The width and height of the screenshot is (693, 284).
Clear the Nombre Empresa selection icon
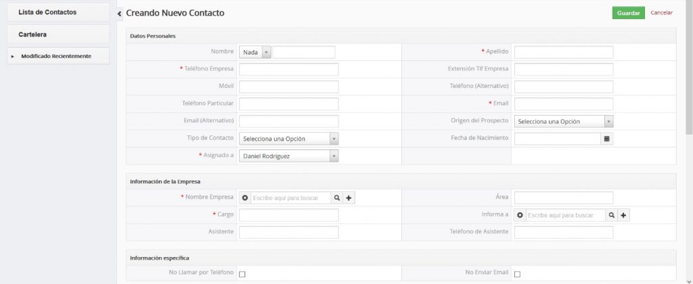coord(245,197)
